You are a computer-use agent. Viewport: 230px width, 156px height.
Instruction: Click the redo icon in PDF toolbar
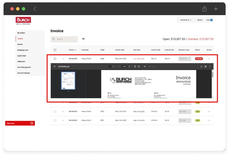pos(153,66)
